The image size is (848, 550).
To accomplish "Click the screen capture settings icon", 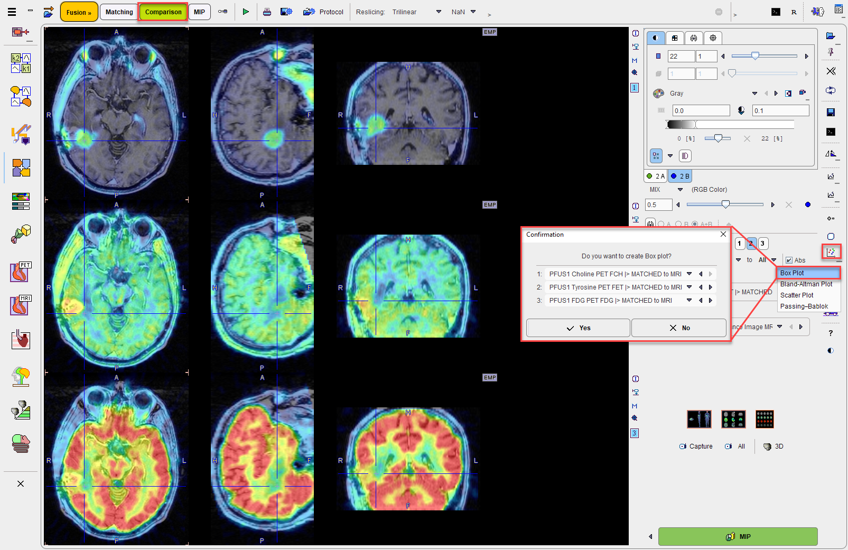I will click(286, 12).
